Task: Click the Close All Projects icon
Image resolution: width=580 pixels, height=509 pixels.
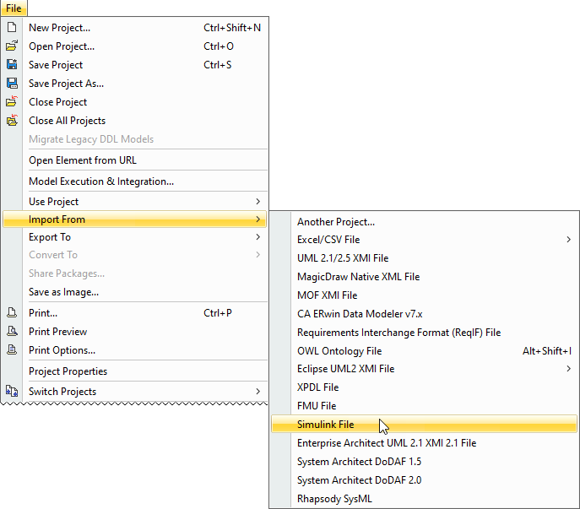Action: click(12, 121)
